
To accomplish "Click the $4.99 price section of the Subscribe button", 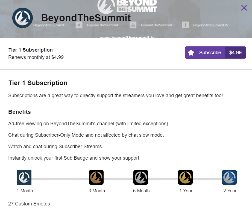I will click(x=235, y=53).
